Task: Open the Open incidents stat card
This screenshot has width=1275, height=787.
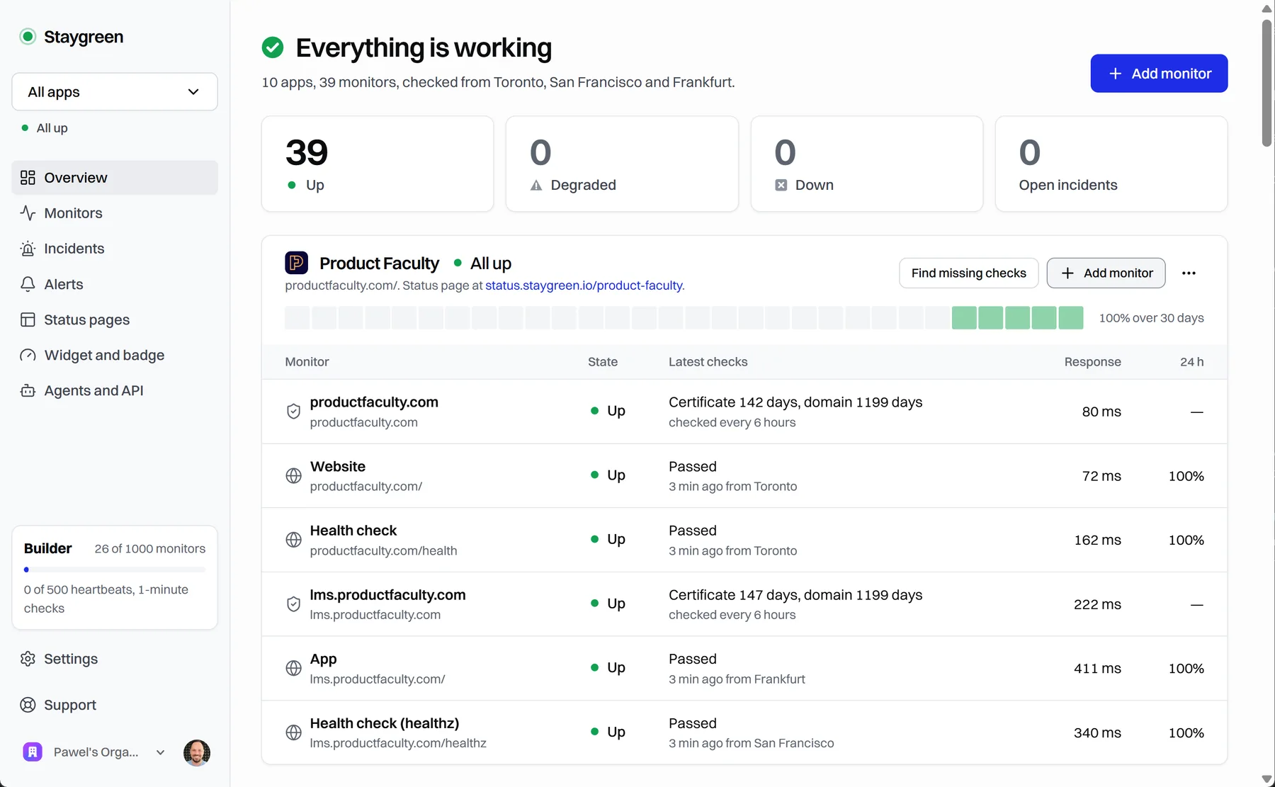Action: point(1111,164)
